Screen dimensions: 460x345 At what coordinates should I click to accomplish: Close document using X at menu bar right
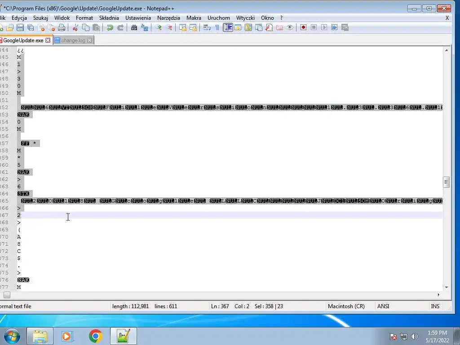pyautogui.click(x=447, y=18)
